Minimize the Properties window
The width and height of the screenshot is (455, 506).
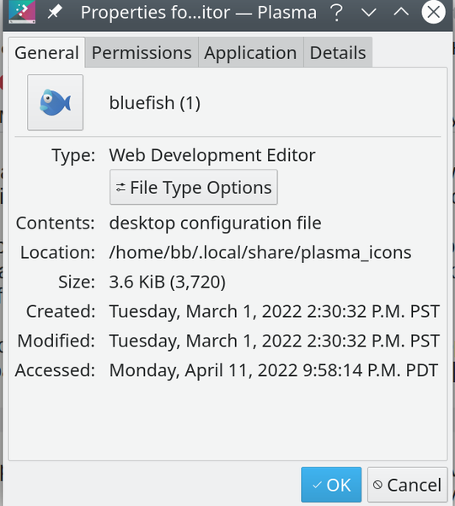point(368,13)
